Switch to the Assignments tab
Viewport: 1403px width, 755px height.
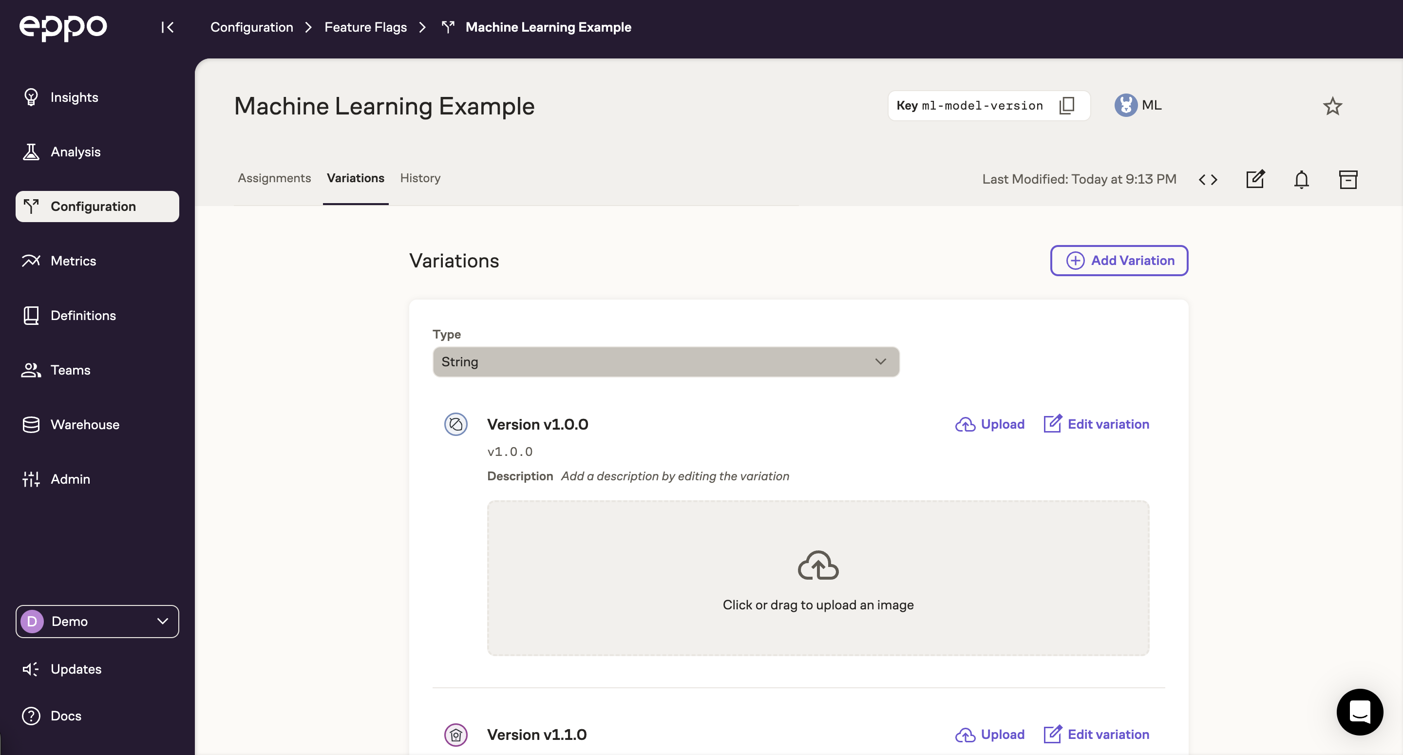(273, 178)
